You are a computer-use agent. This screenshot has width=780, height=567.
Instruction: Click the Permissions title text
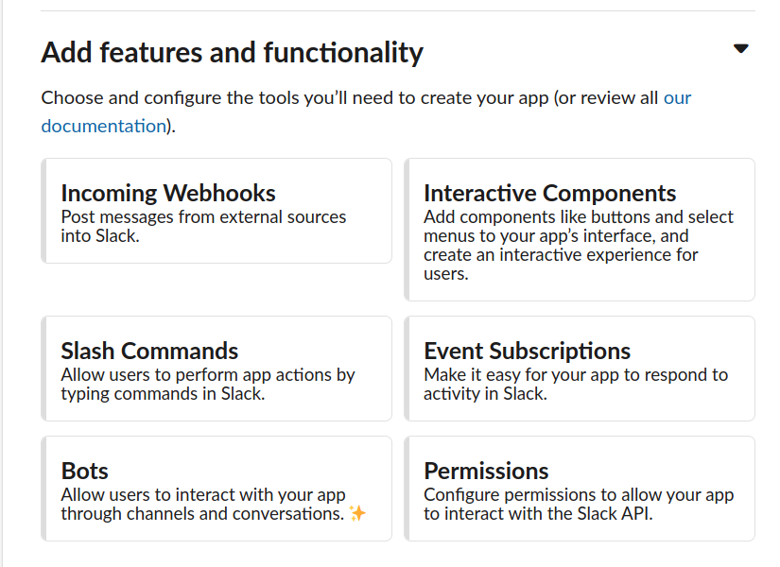(x=486, y=471)
